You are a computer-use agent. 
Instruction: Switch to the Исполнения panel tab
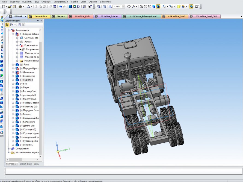pos(26,164)
